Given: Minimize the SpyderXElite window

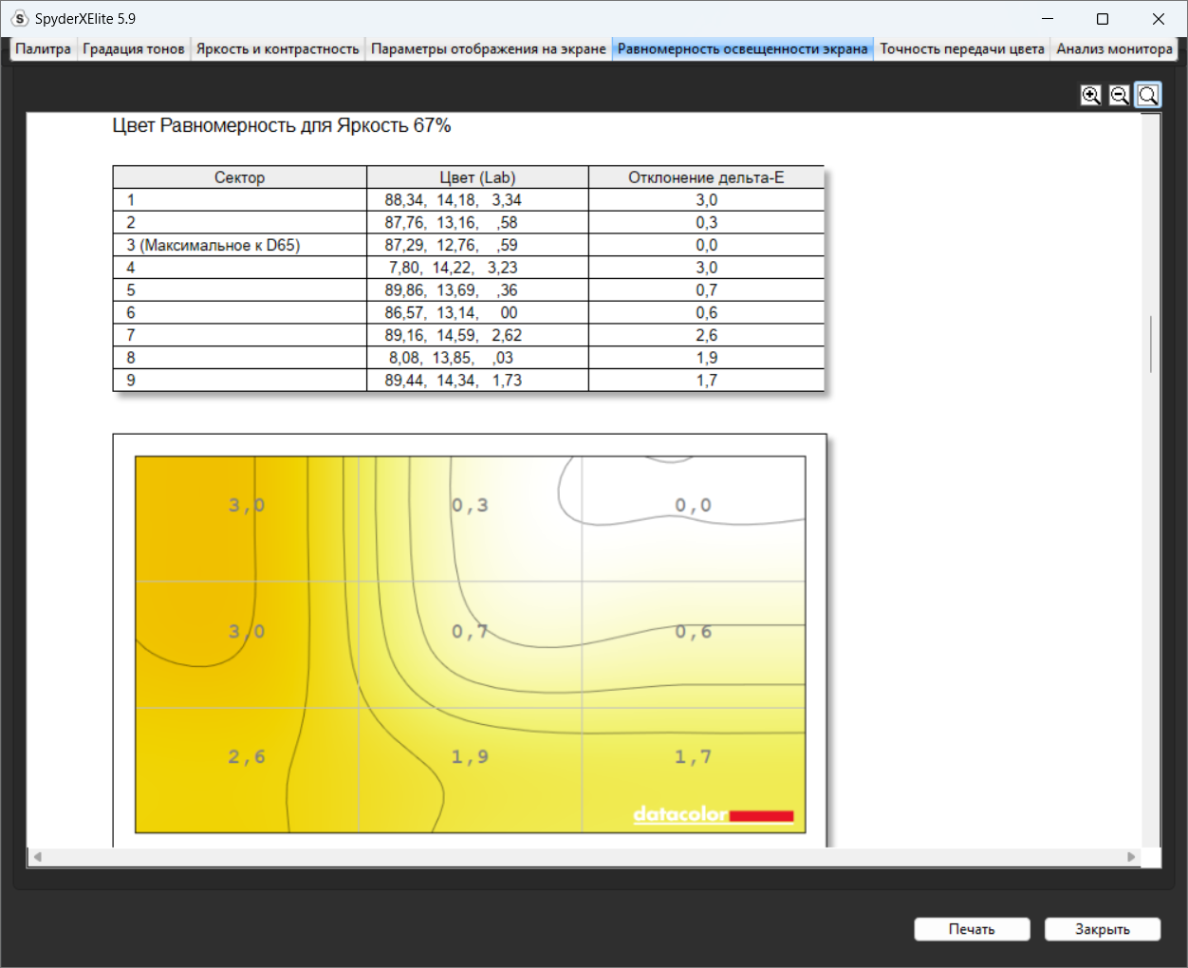Looking at the screenshot, I should (x=1048, y=19).
